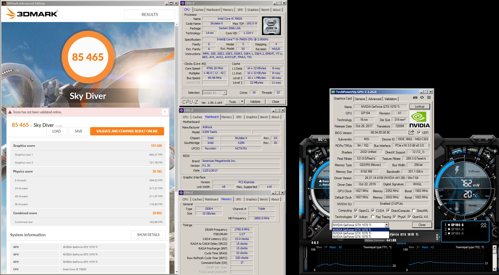Select the Graphics Card tab in GPU-Z
The image size is (499, 275).
pos(343,98)
